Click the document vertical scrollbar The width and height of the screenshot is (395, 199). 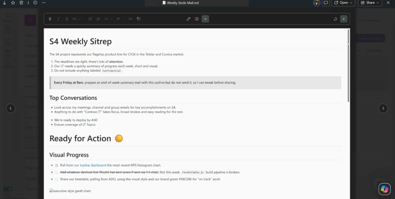pyautogui.click(x=349, y=65)
